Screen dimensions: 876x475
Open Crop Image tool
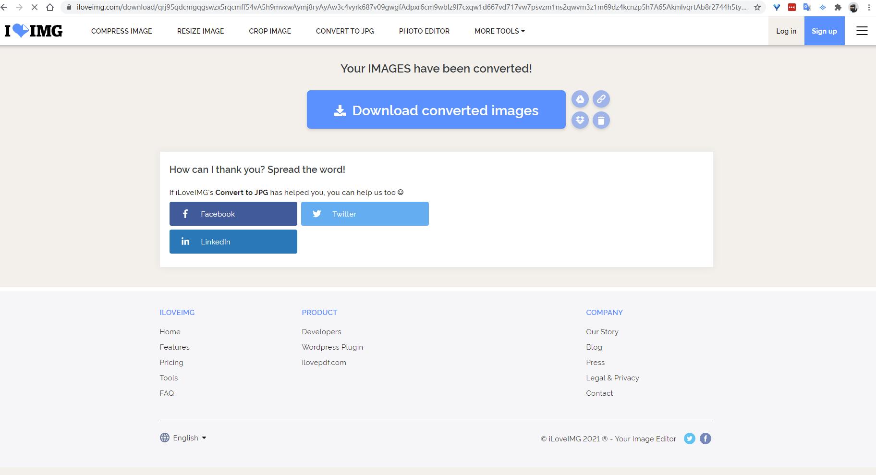(270, 31)
